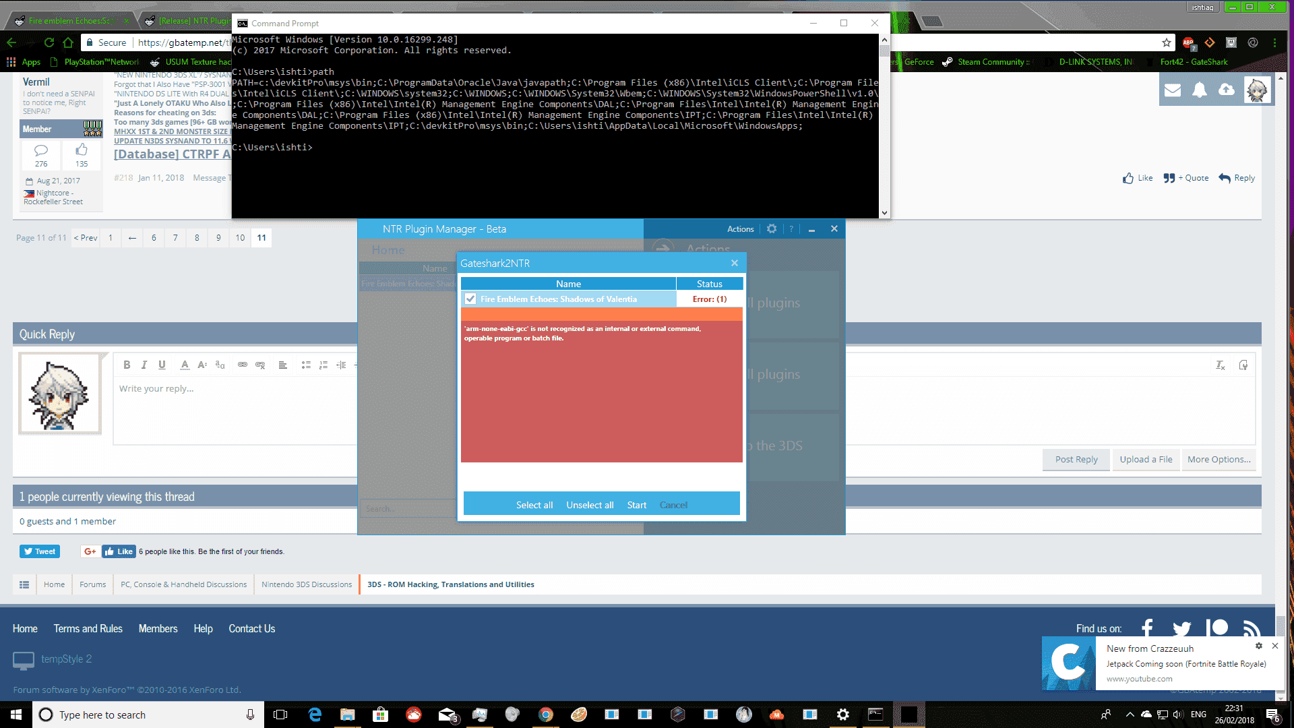Image resolution: width=1294 pixels, height=728 pixels.
Task: Bookmark this page with the star icon
Action: [1167, 42]
